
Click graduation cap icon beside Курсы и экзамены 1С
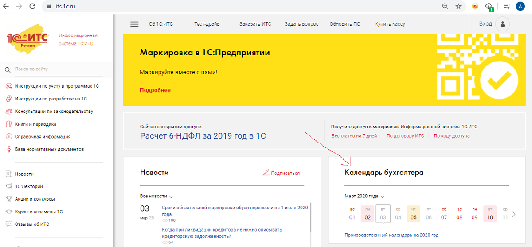tap(8, 212)
